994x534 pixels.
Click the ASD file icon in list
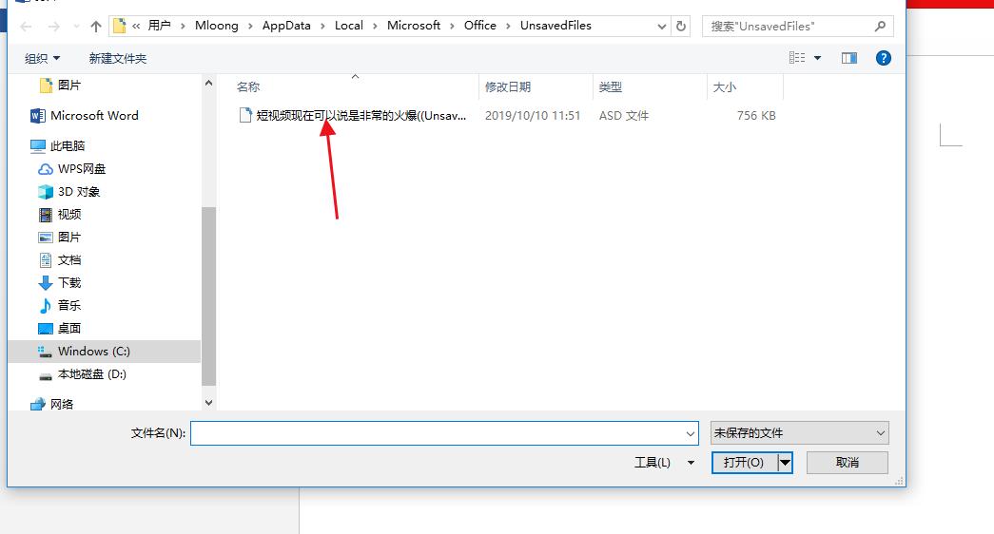pyautogui.click(x=244, y=115)
